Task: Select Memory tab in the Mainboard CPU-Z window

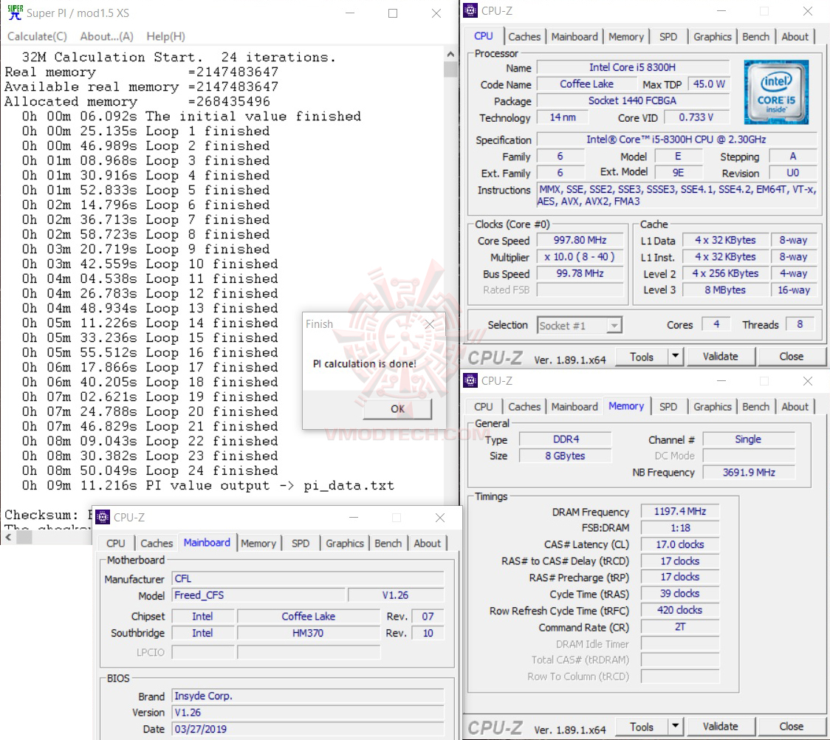Action: click(258, 543)
